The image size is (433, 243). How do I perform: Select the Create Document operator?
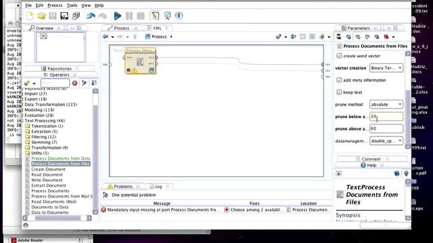[48, 169]
